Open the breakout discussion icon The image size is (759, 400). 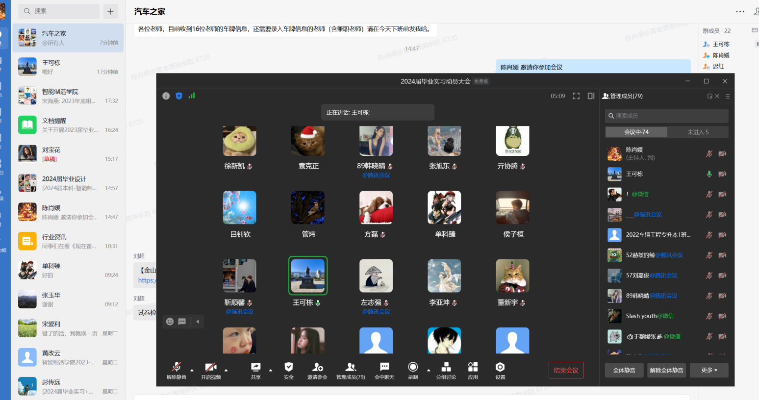coord(446,367)
